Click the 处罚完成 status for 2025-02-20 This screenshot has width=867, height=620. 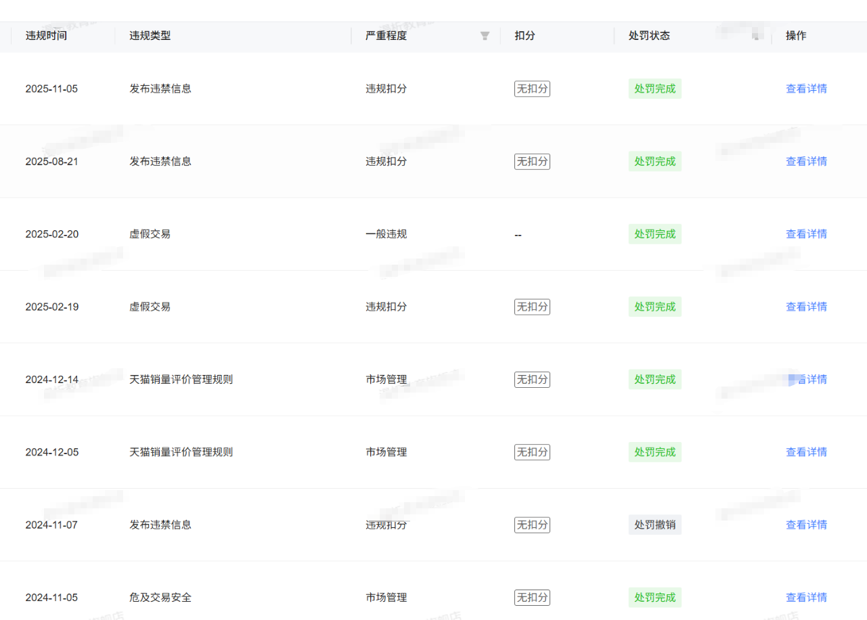655,234
